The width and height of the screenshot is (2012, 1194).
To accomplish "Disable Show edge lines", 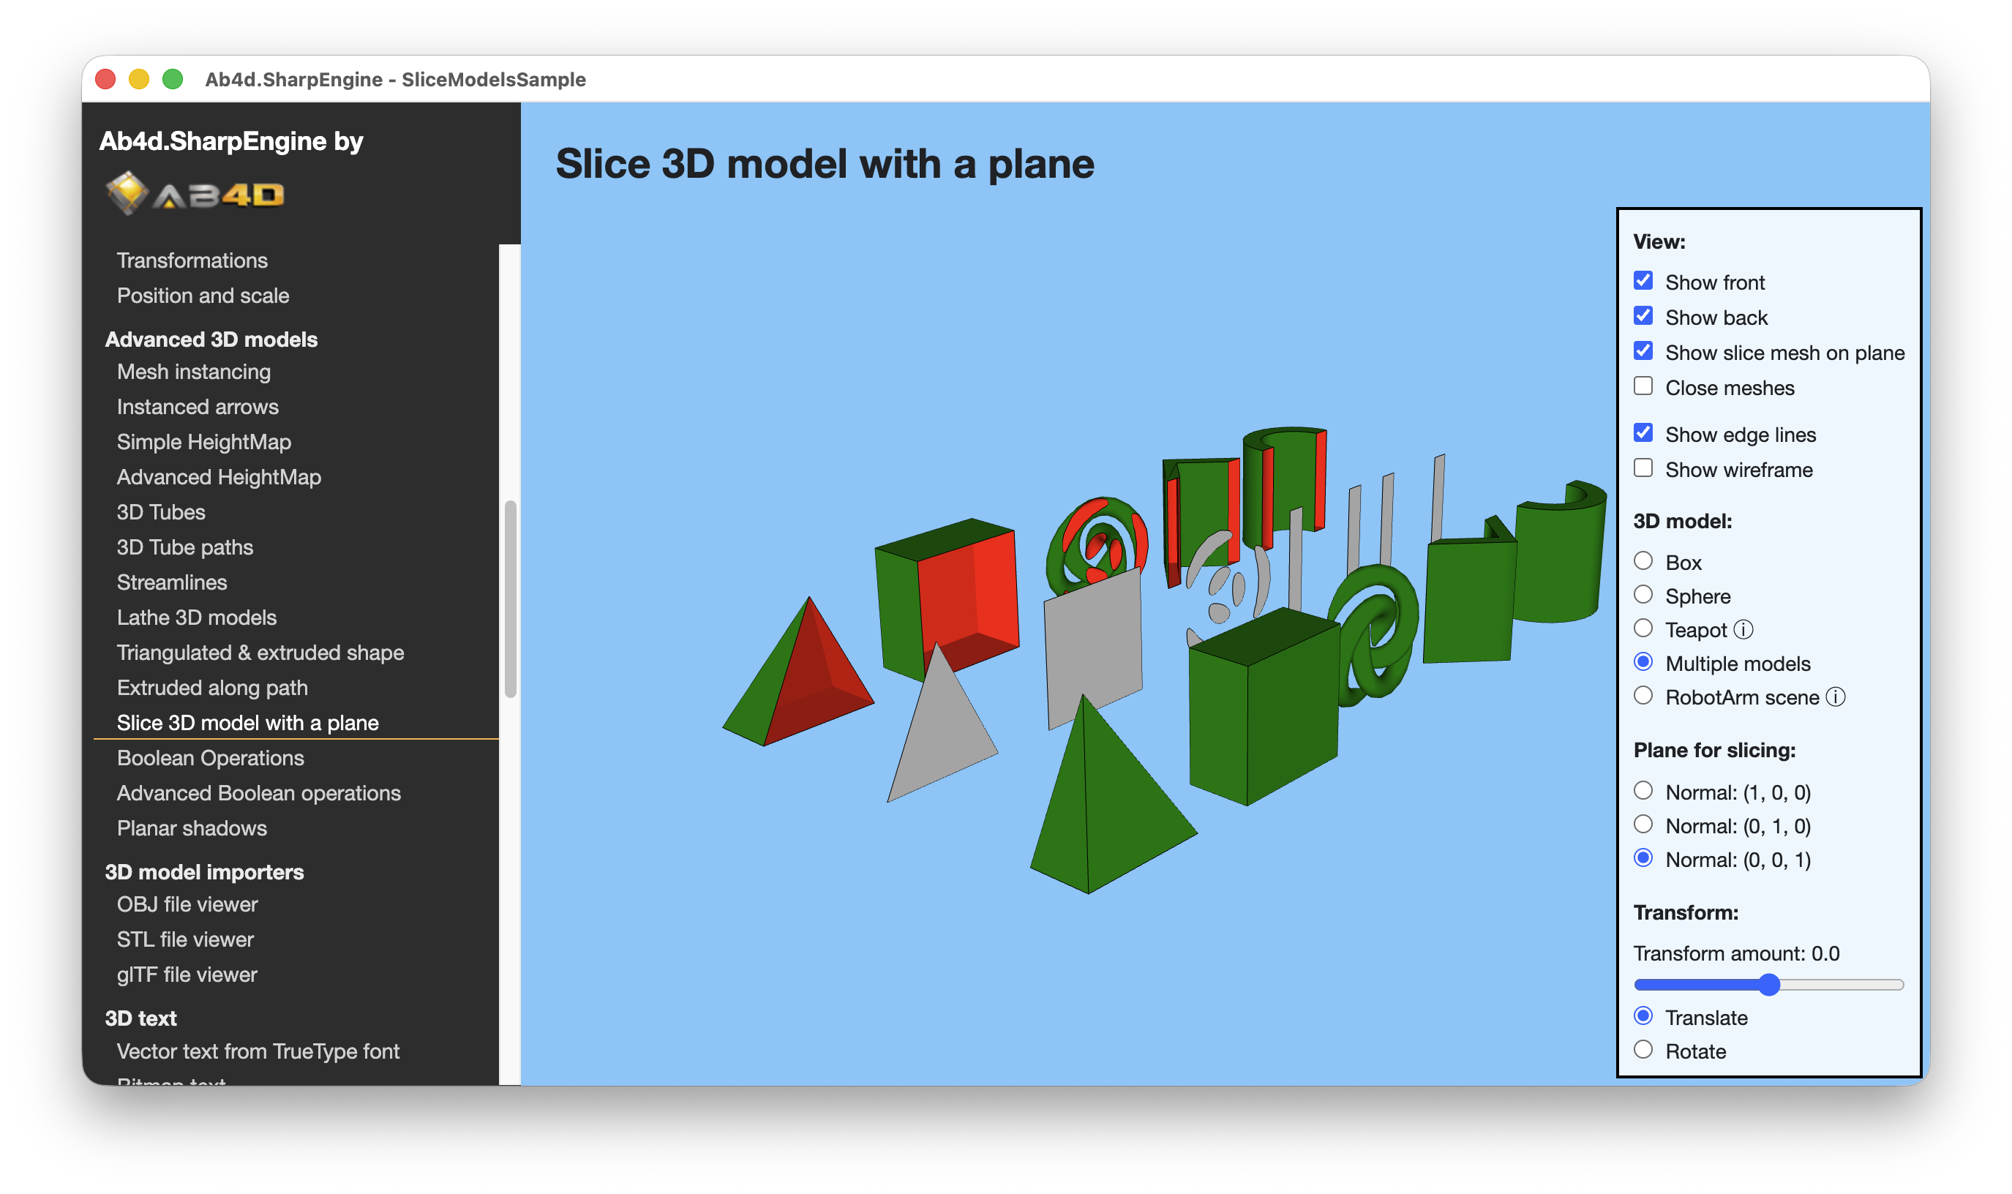I will (1643, 434).
